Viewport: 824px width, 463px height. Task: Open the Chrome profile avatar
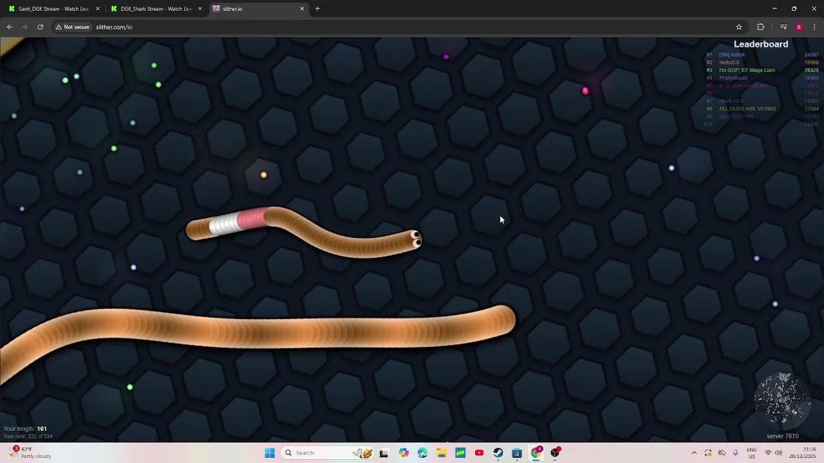(x=799, y=27)
